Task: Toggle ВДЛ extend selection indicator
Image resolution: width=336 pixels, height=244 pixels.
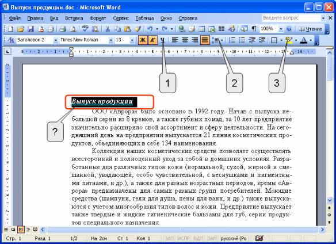Action: pos(198,238)
